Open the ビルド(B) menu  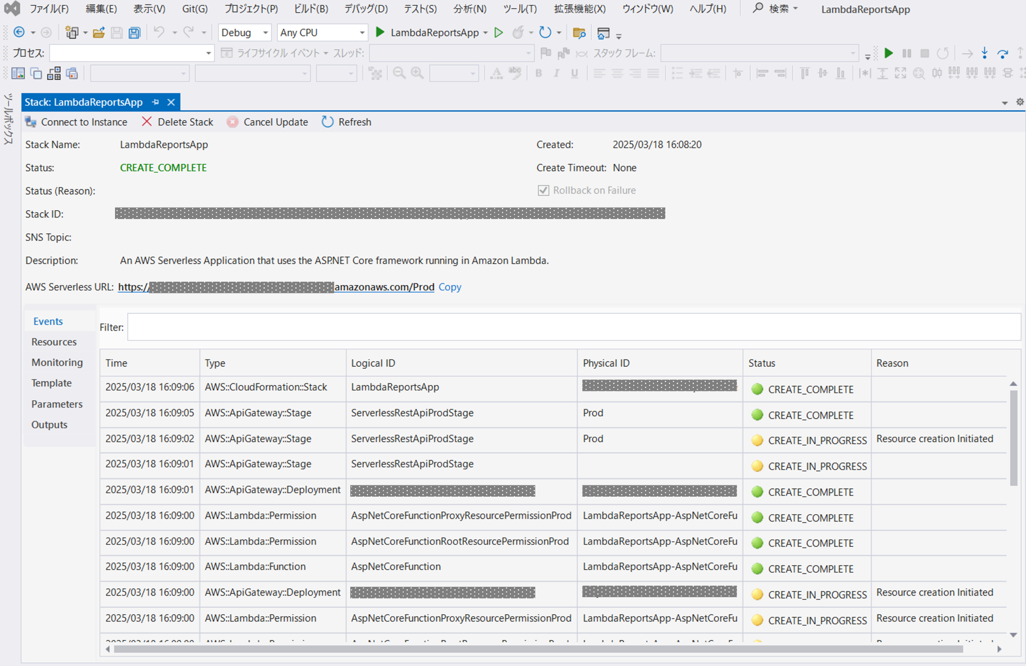tap(311, 9)
